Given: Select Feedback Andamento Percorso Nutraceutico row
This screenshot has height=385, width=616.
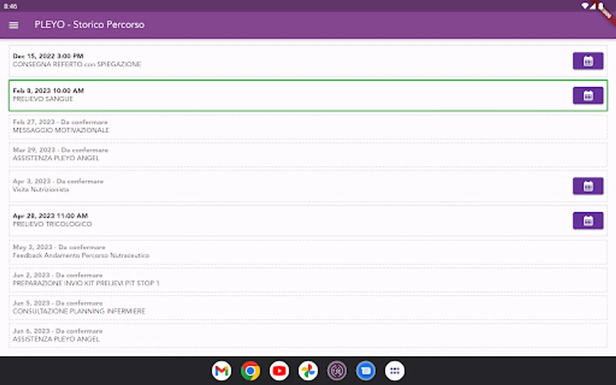Looking at the screenshot, I should (308, 252).
